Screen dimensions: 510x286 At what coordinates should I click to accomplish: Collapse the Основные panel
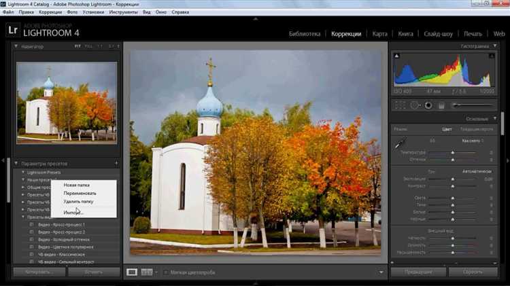click(495, 119)
